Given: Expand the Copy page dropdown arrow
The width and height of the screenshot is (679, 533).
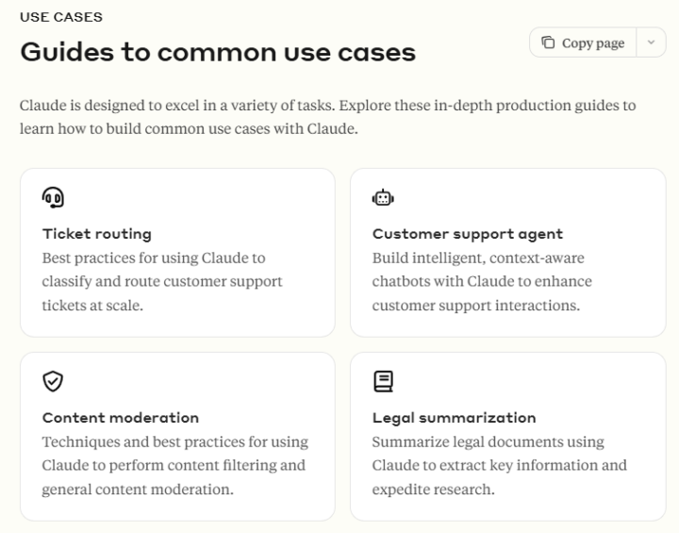Looking at the screenshot, I should [x=651, y=42].
